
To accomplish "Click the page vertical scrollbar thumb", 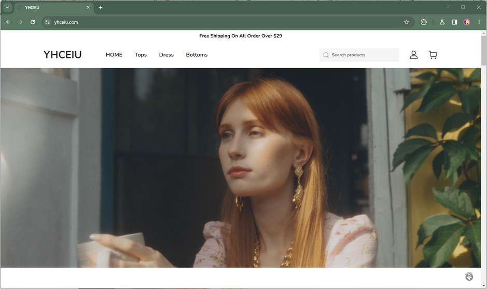I will (x=483, y=51).
